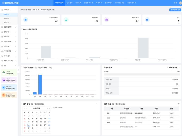Switch to the AI 세무사 tab
This screenshot has height=136, width=182.
[98, 3]
